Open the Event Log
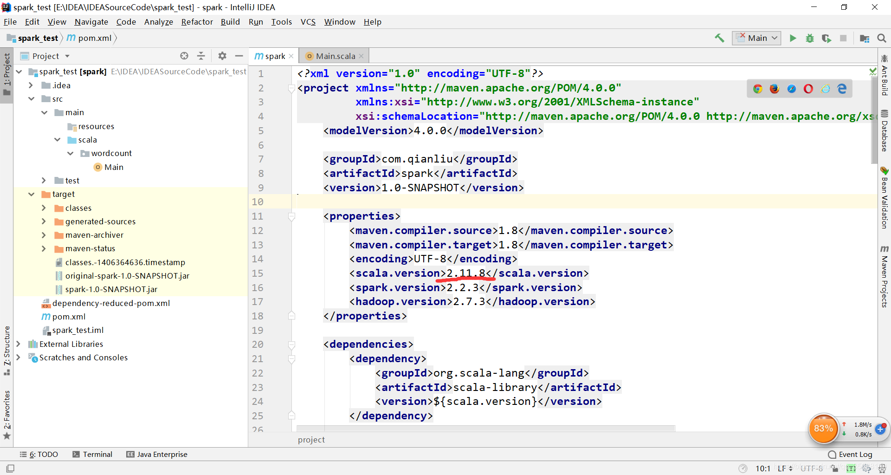 [x=850, y=454]
